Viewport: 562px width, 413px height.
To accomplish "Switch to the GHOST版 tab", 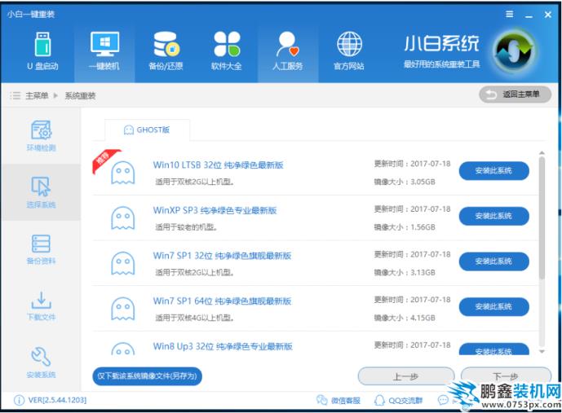I will point(147,130).
